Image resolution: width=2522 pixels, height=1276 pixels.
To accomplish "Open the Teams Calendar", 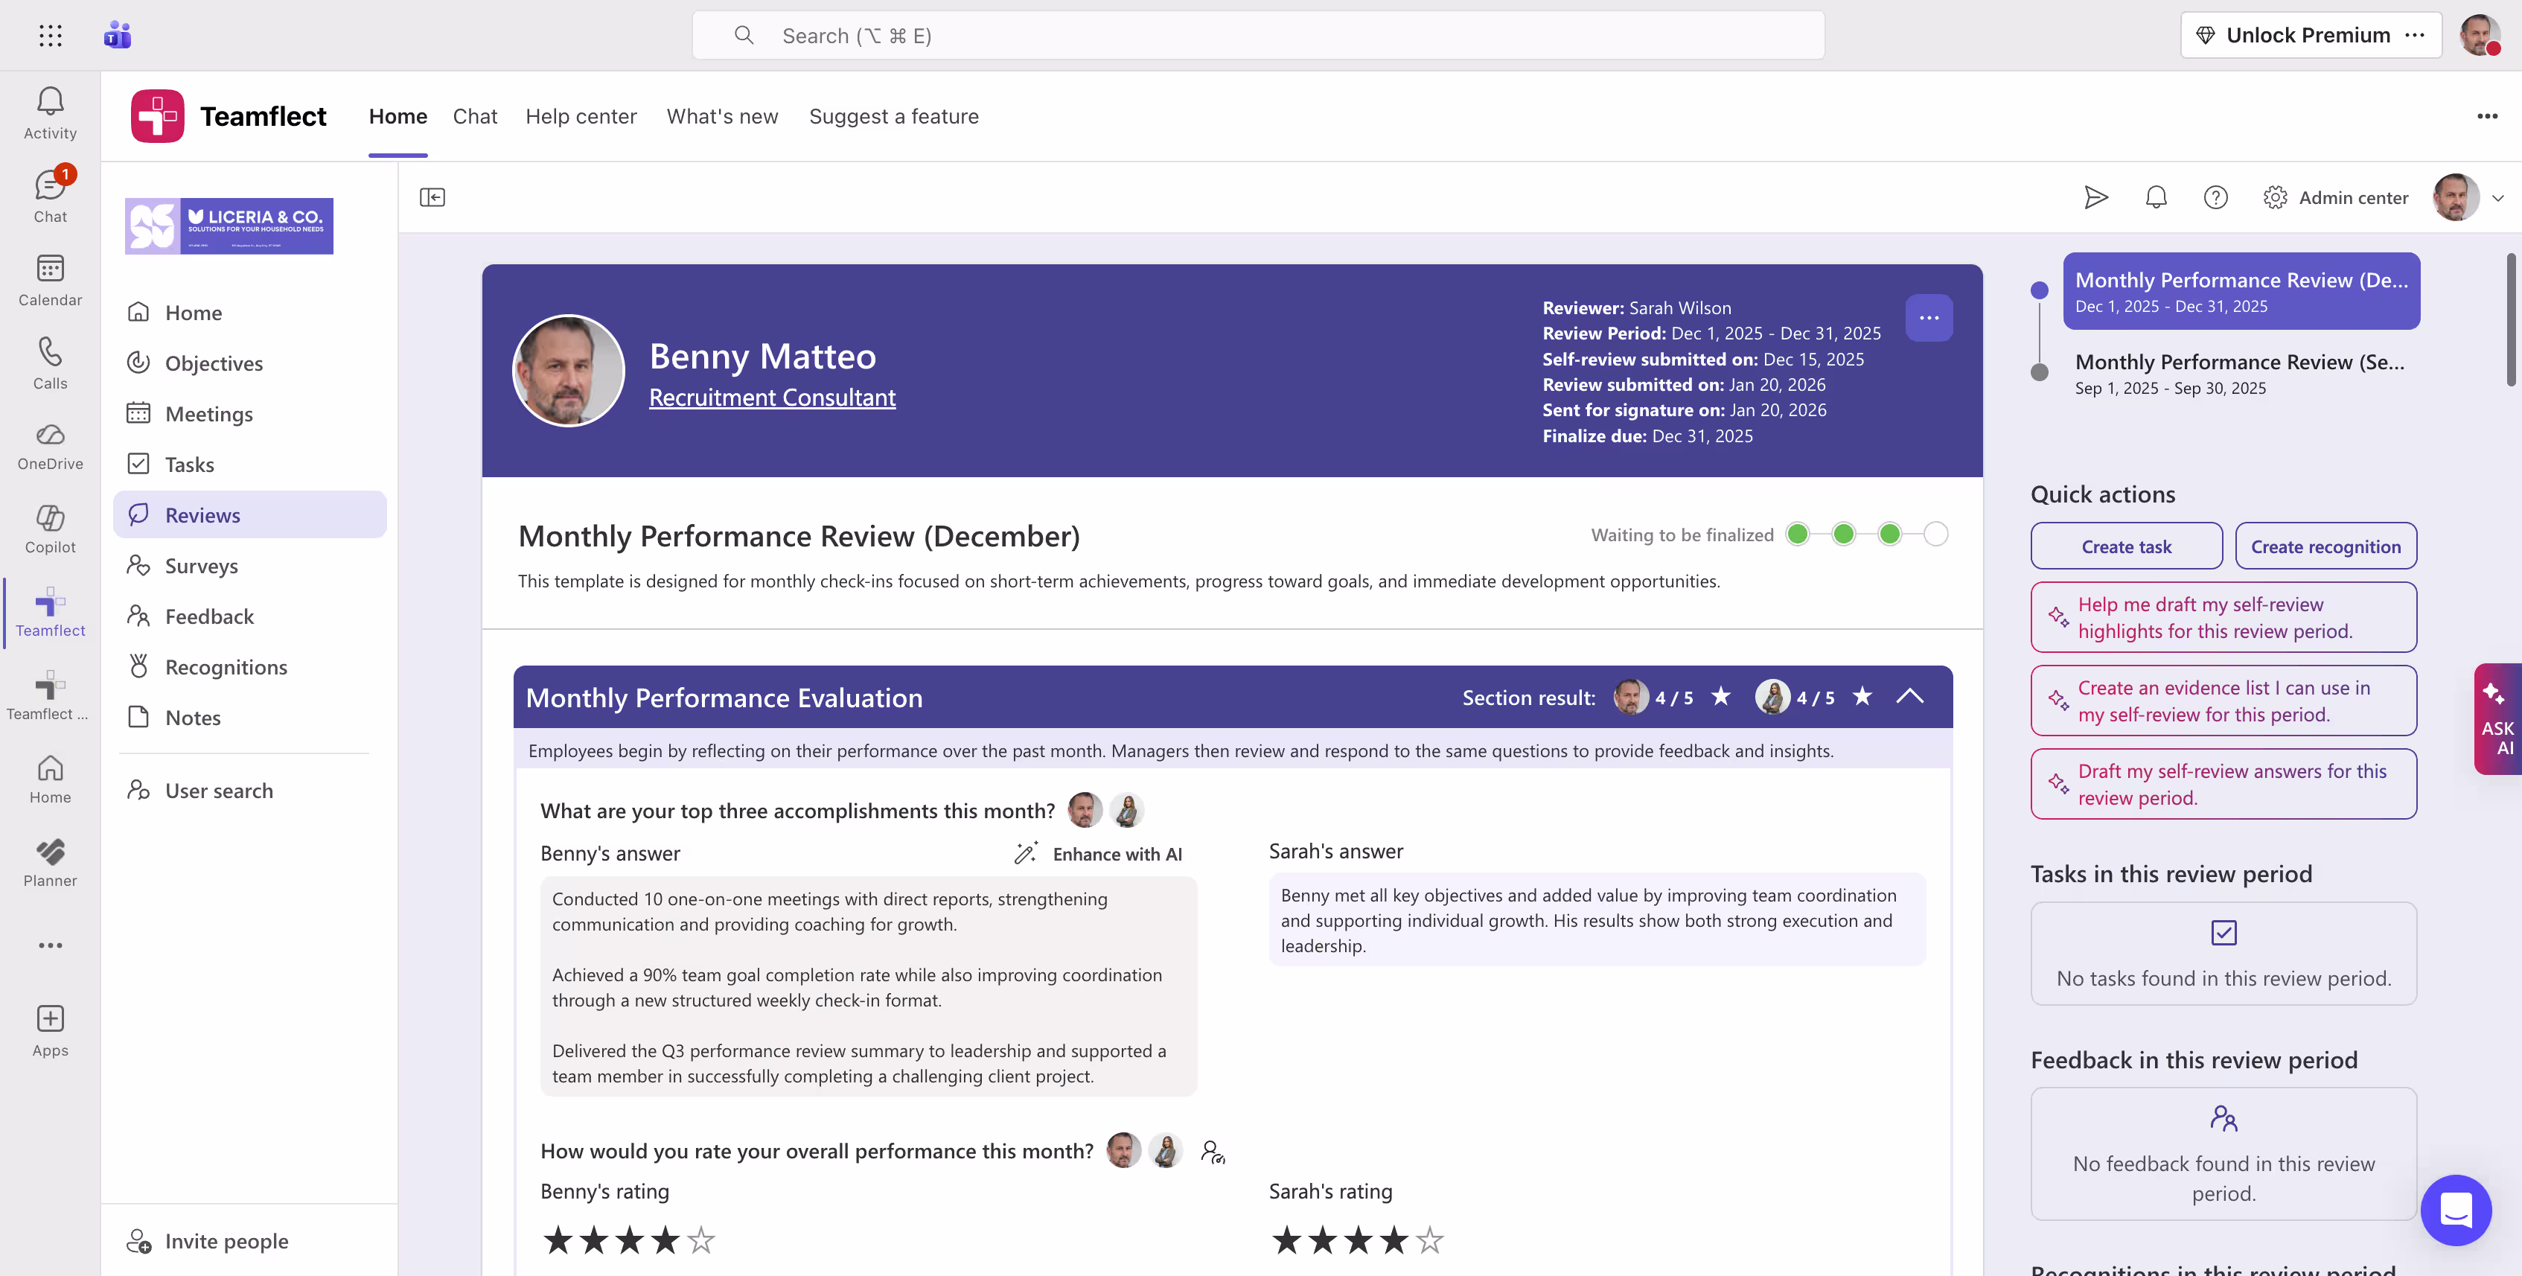I will point(50,279).
